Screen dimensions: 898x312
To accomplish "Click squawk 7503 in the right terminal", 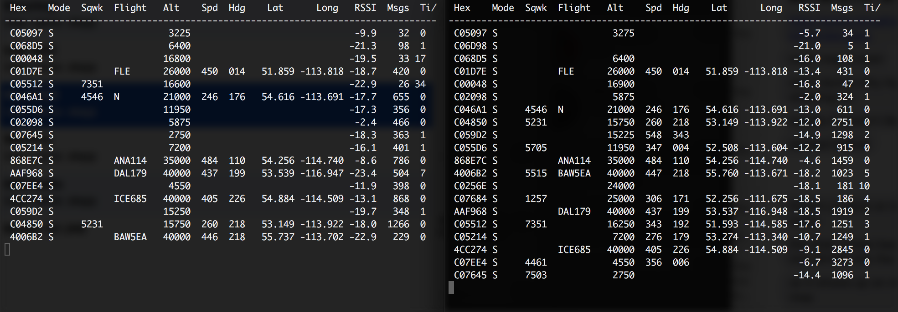I will 536,275.
